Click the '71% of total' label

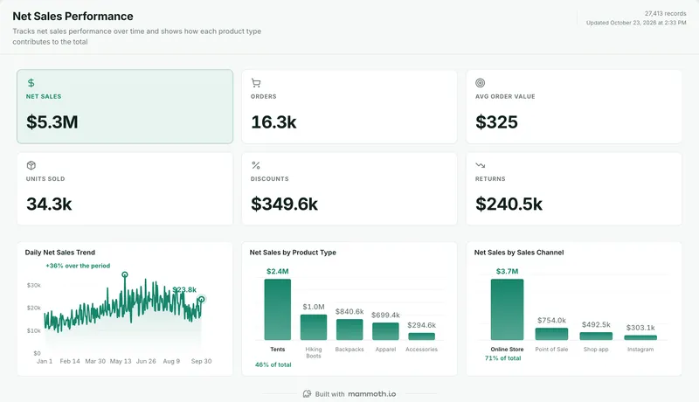pos(503,358)
